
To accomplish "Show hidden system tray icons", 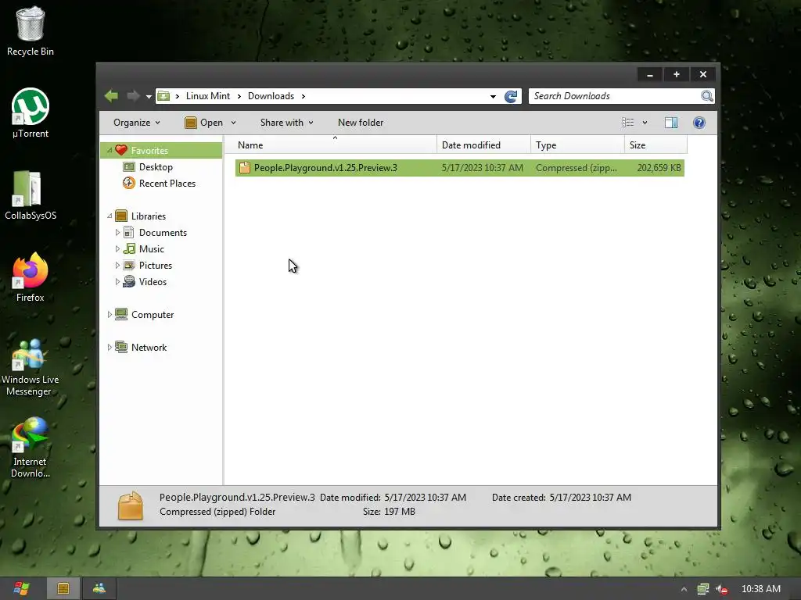I will pos(684,589).
